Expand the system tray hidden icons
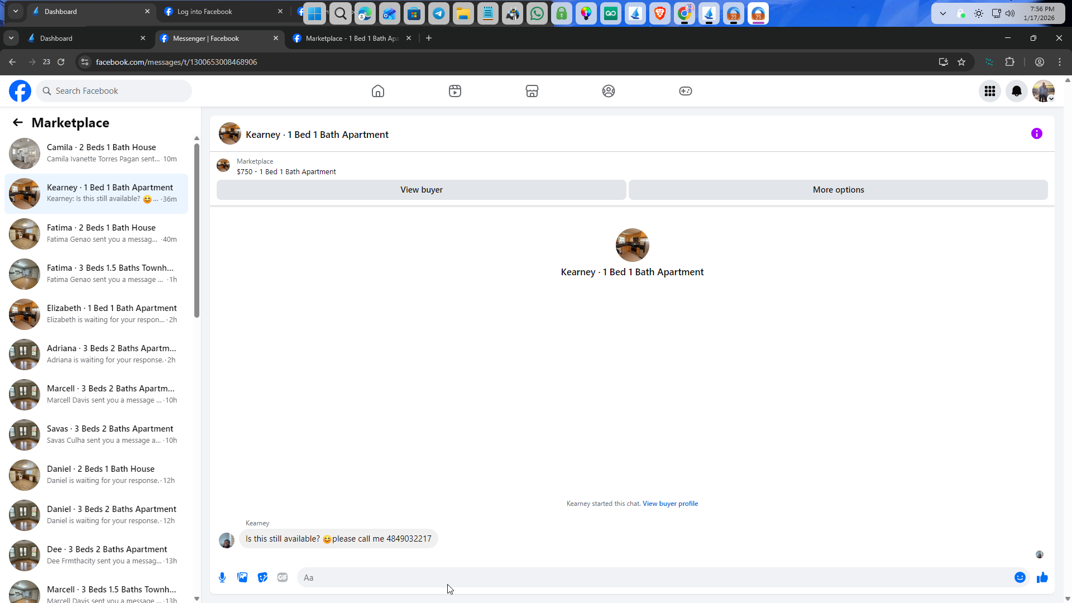 tap(942, 13)
